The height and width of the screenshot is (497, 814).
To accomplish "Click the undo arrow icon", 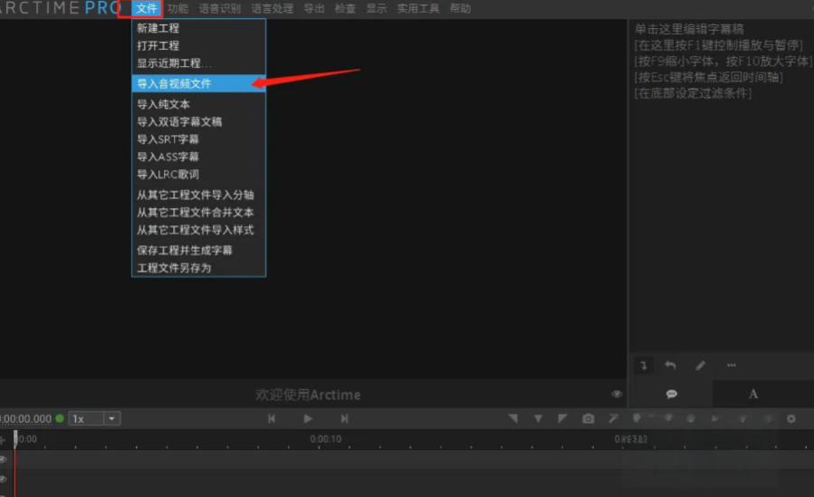I will click(671, 366).
